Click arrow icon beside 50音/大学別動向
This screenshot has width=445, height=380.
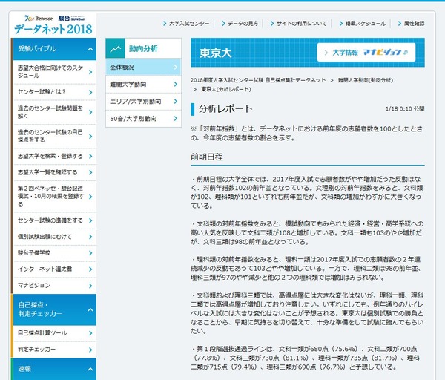tap(176, 118)
